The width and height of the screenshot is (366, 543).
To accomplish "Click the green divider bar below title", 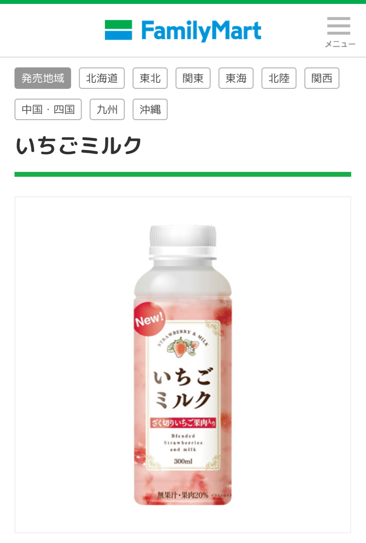I will point(183,174).
